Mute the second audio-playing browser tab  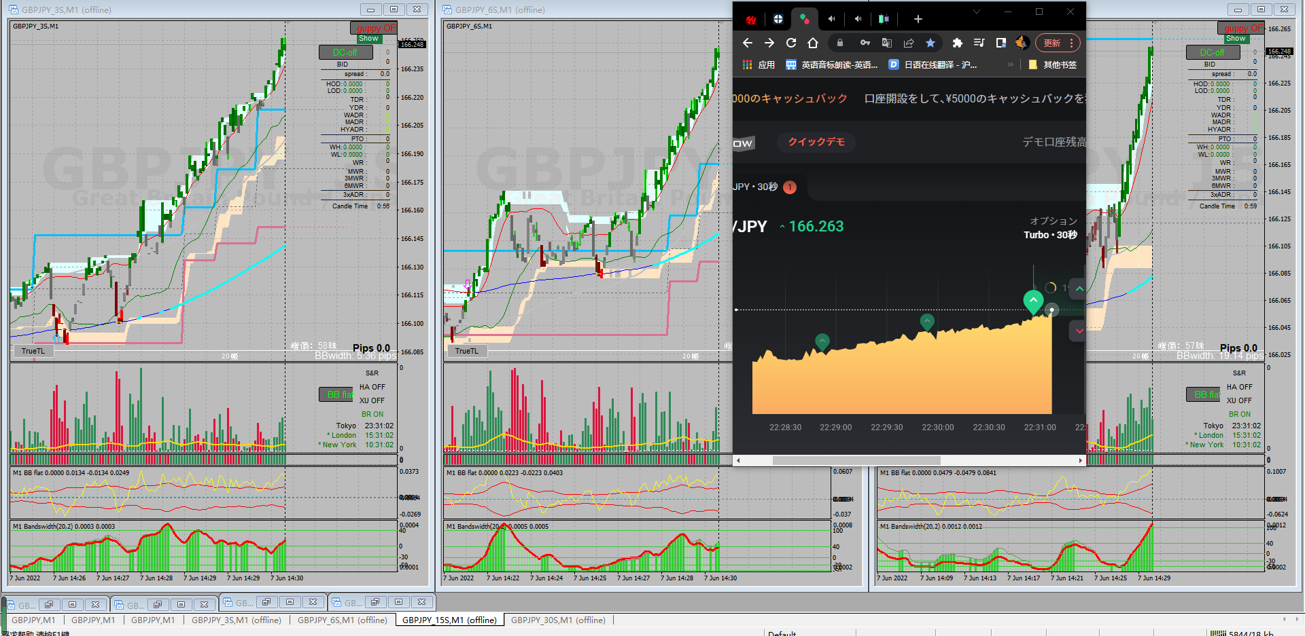[858, 19]
